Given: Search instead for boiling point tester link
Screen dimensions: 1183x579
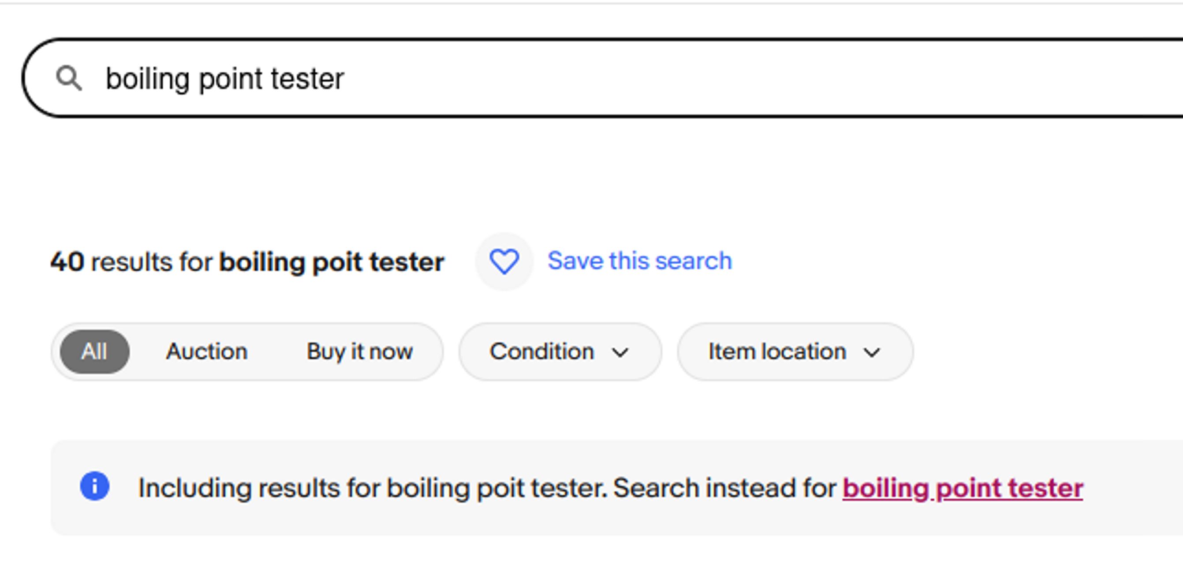Looking at the screenshot, I should pos(963,488).
